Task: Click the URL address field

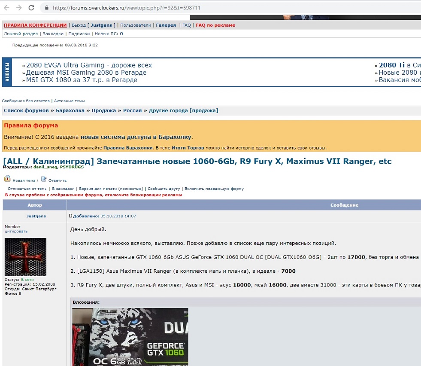Action: [231, 8]
